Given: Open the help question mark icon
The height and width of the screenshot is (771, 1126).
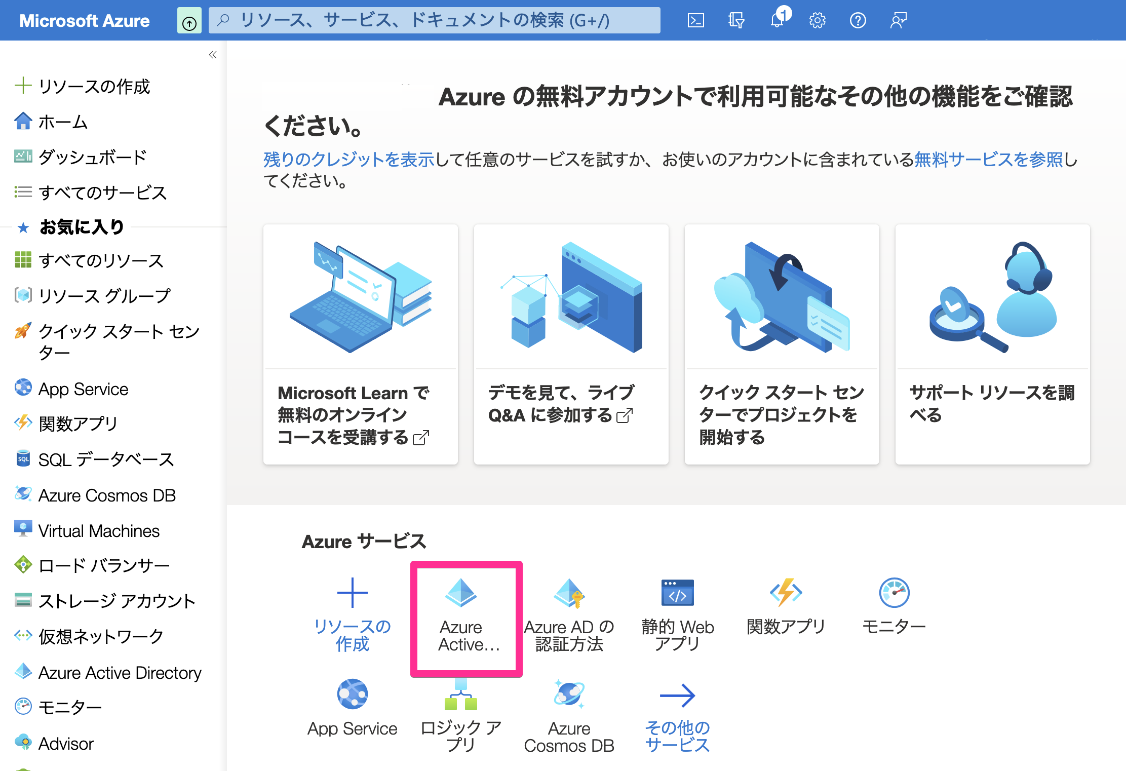Looking at the screenshot, I should click(x=858, y=20).
